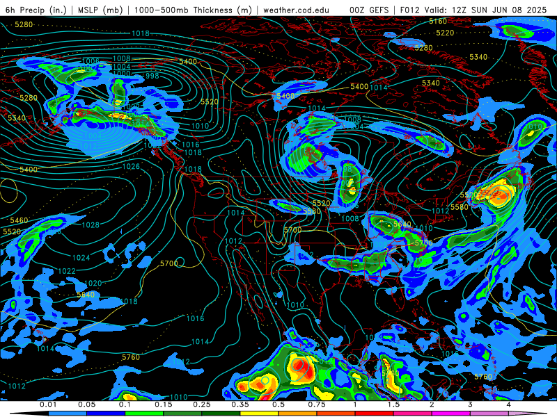Click the darkest green 0.25–0.35 legend swatch
The width and height of the screenshot is (557, 417).
coord(221,414)
